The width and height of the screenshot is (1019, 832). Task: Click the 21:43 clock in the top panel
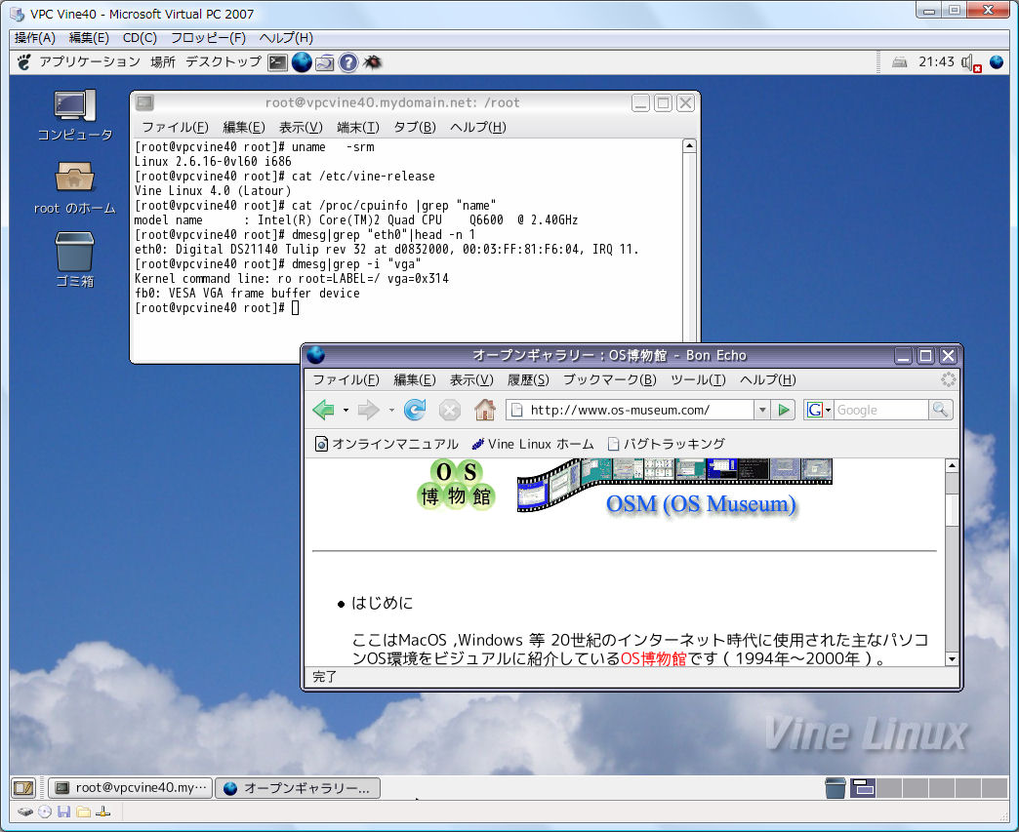tap(936, 62)
